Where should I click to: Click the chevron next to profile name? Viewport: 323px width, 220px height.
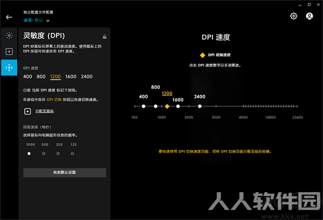tap(48, 20)
